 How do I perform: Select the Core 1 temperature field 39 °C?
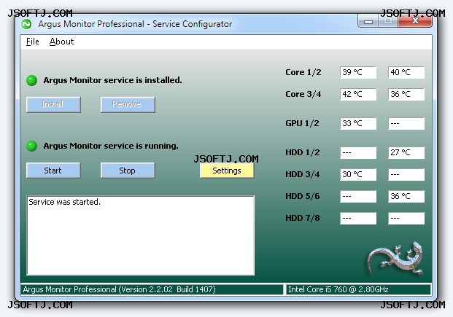358,72
